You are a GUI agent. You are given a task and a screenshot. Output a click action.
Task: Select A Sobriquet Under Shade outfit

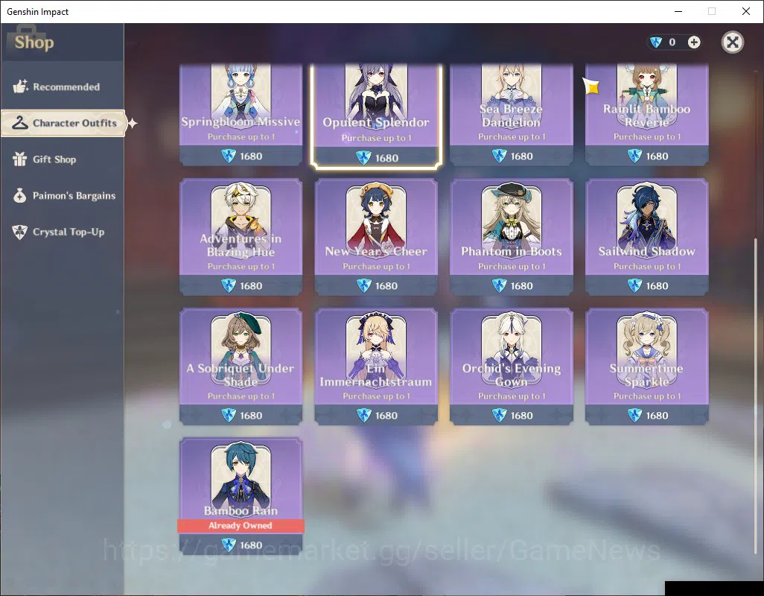241,367
